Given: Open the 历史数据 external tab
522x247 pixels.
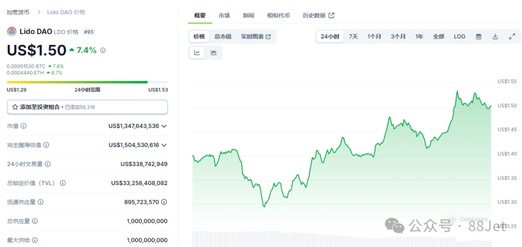Looking at the screenshot, I should point(318,15).
